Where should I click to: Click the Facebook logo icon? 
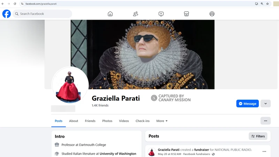click(x=7, y=14)
